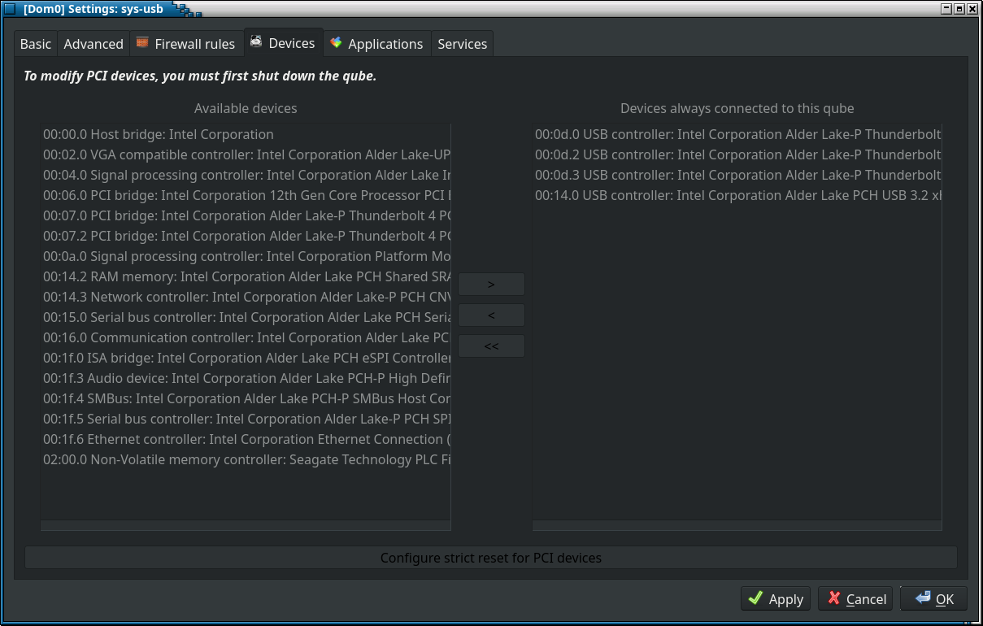983x626 pixels.
Task: Click the Available devices horizontal scrollbar
Action: tap(246, 526)
